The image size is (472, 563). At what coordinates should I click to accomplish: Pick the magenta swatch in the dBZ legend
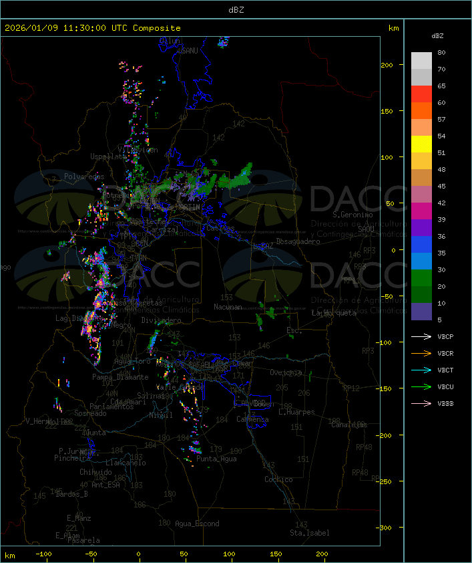pyautogui.click(x=421, y=211)
